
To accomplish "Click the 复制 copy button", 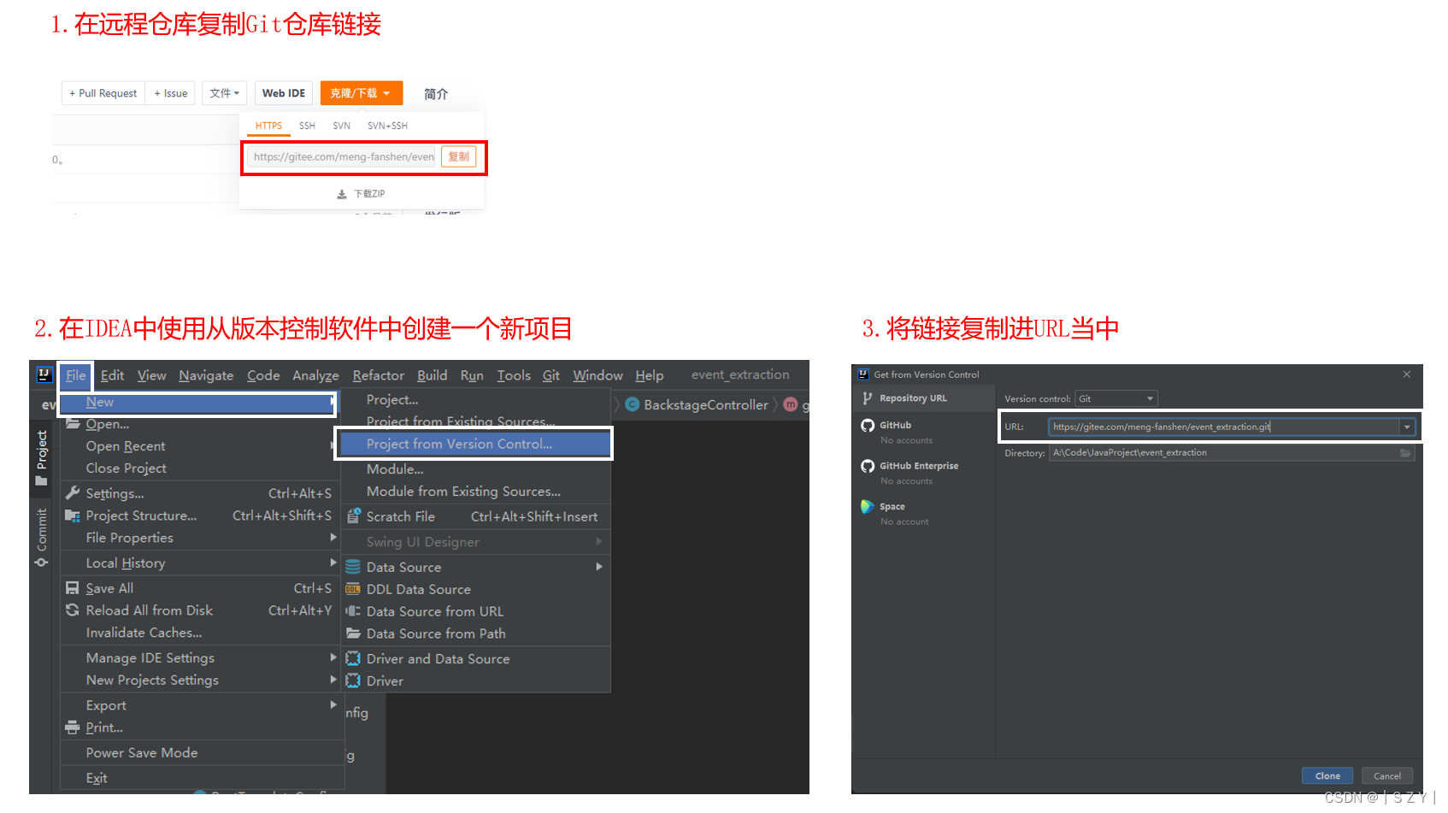I will 459,156.
